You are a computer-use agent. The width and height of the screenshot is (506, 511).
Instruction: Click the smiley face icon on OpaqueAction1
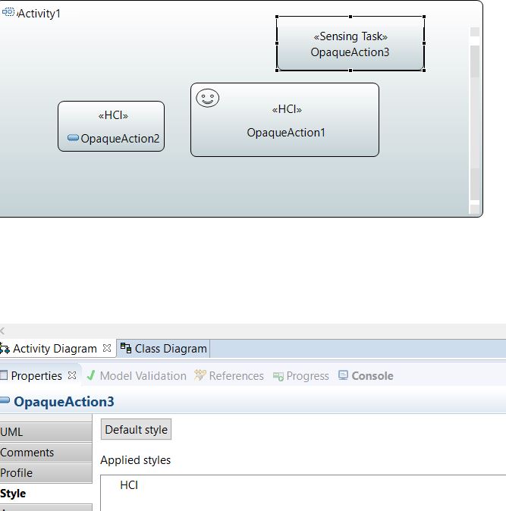tap(207, 98)
